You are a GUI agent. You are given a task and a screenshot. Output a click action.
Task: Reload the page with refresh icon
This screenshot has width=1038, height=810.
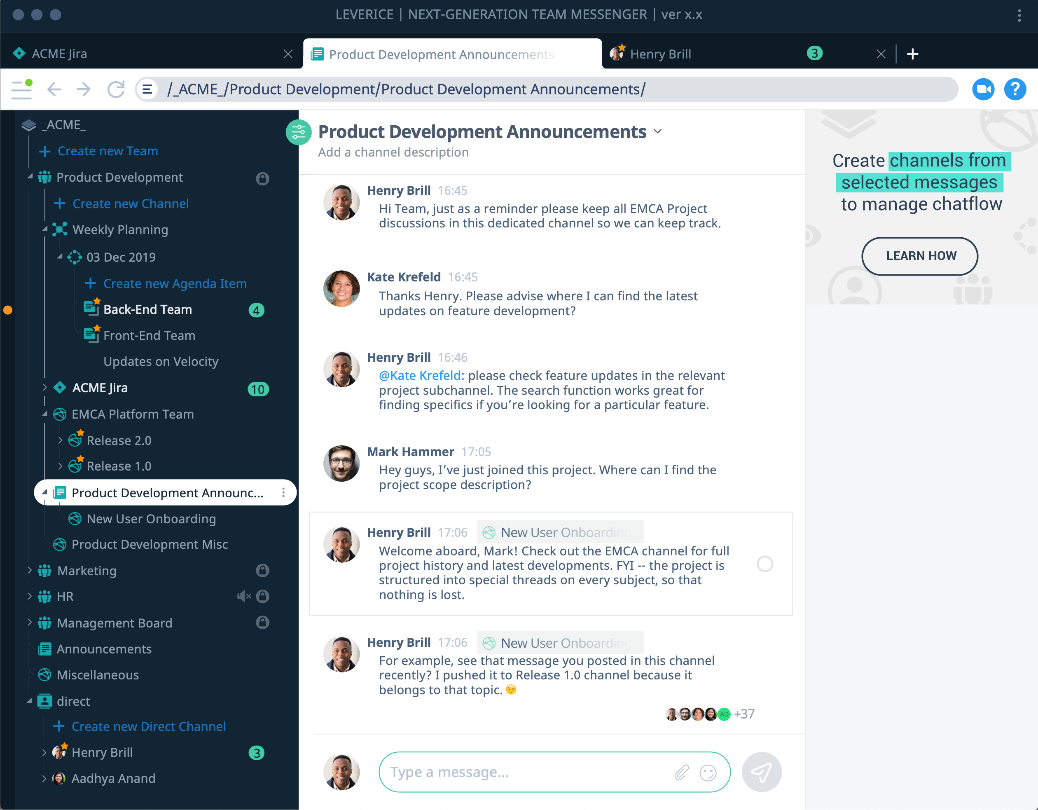115,89
